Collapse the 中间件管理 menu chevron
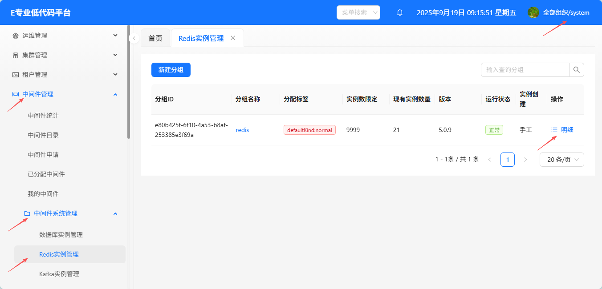Image resolution: width=602 pixels, height=289 pixels. pyautogui.click(x=115, y=94)
